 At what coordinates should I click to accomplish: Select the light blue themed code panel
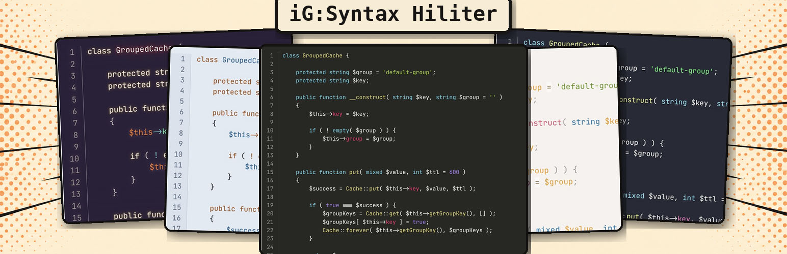tap(214, 140)
